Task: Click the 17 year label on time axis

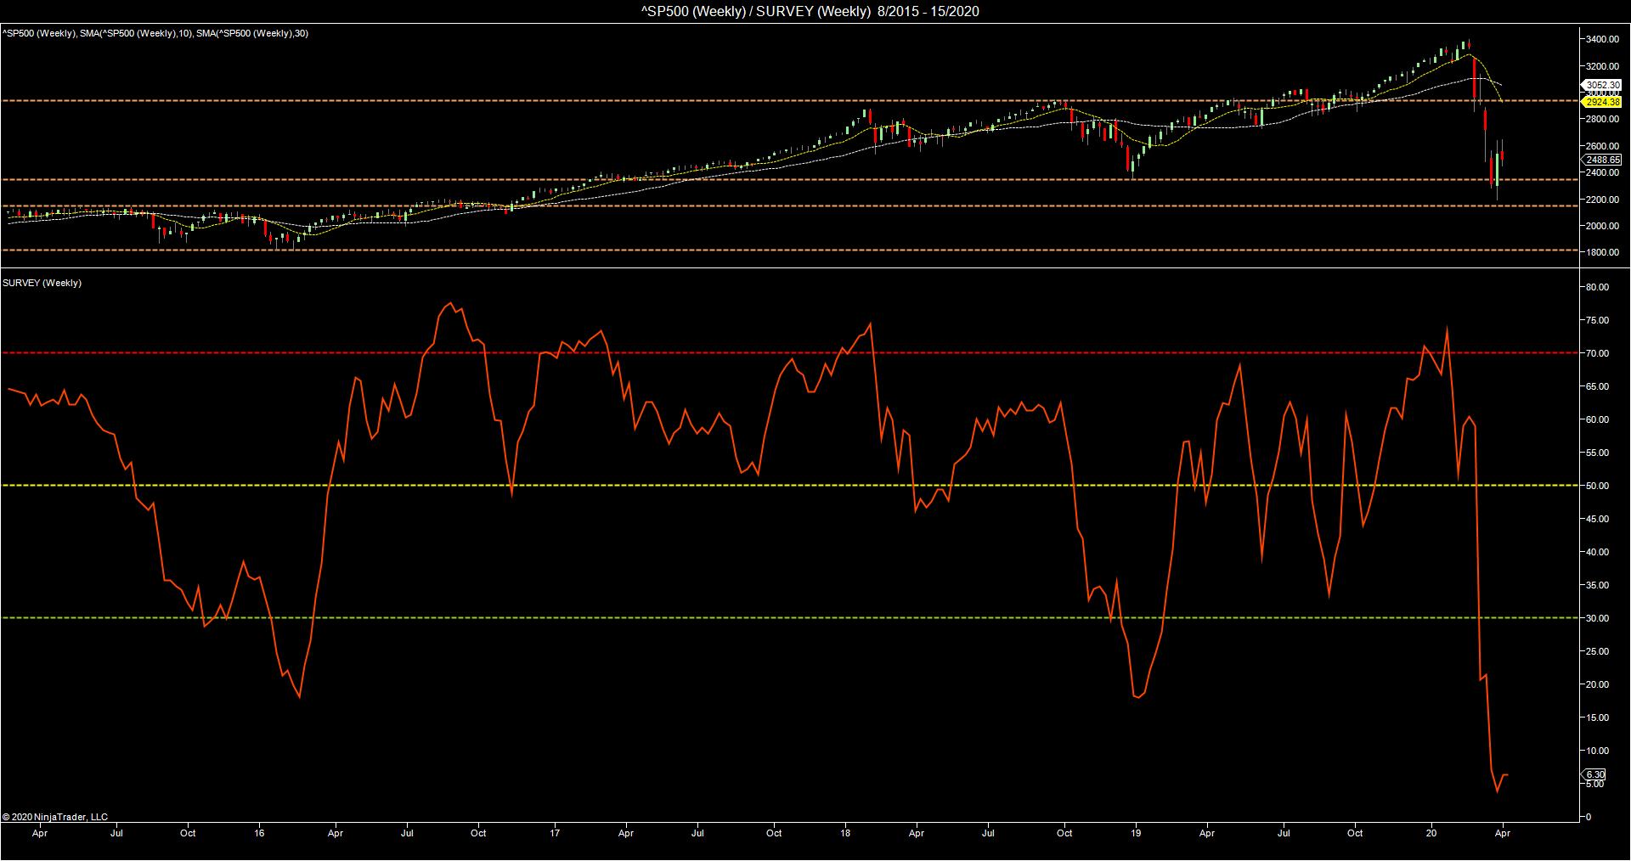Action: (x=554, y=833)
